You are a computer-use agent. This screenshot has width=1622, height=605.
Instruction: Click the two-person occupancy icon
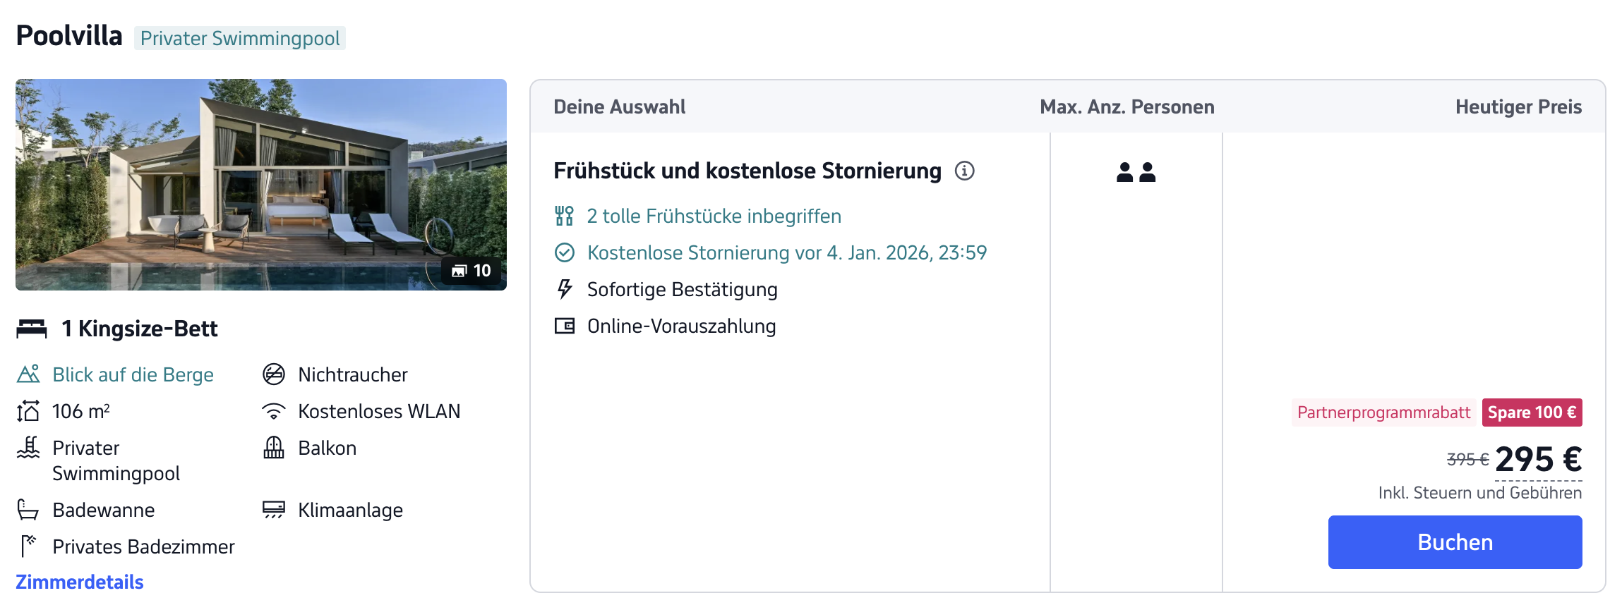[x=1136, y=172]
